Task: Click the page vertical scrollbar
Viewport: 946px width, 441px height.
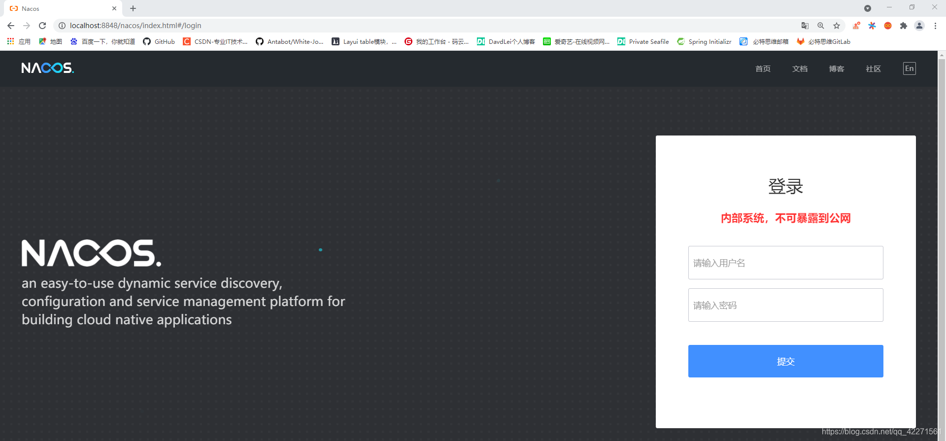Action: click(942, 245)
